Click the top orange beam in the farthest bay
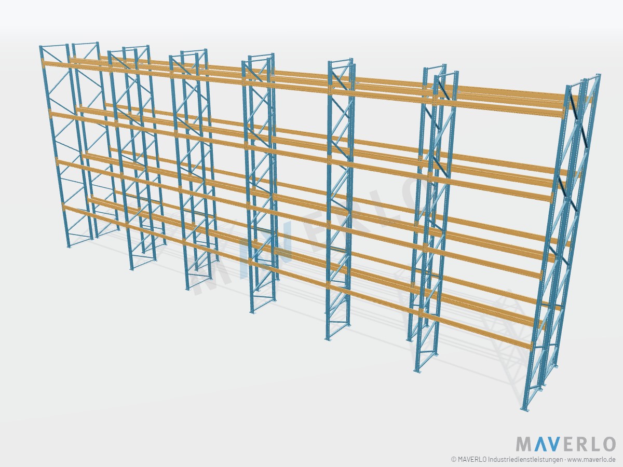This screenshot has height=467, width=623. pos(75,67)
